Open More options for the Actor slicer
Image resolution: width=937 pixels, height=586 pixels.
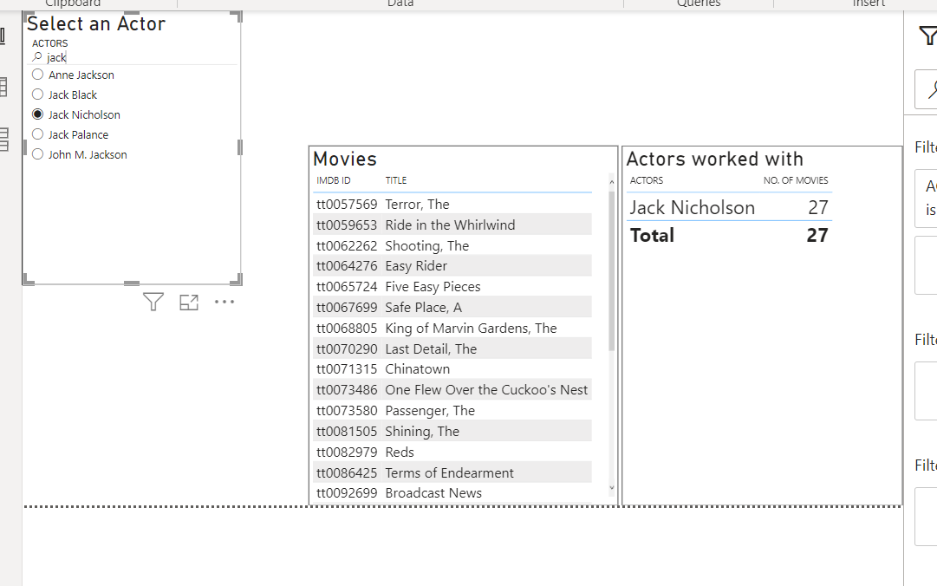click(x=224, y=302)
